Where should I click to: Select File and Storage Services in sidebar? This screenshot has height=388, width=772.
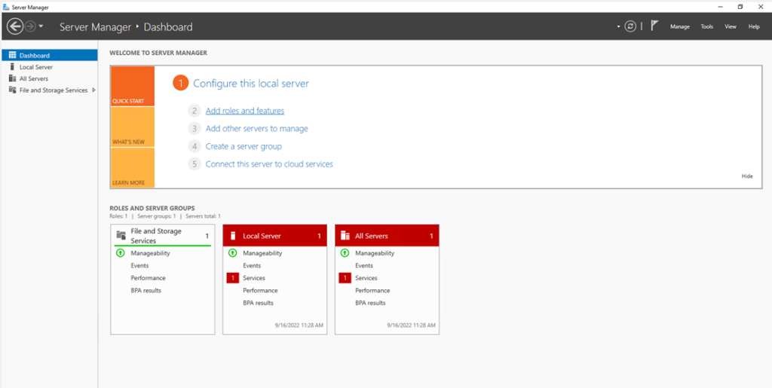[49, 90]
